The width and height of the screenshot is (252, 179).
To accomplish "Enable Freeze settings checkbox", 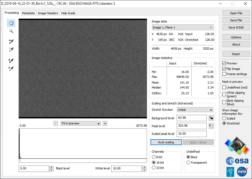I will pyautogui.click(x=224, y=74).
